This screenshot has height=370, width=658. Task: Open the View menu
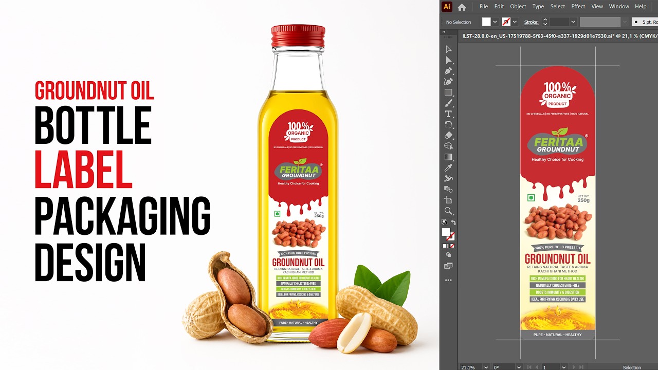coord(597,7)
